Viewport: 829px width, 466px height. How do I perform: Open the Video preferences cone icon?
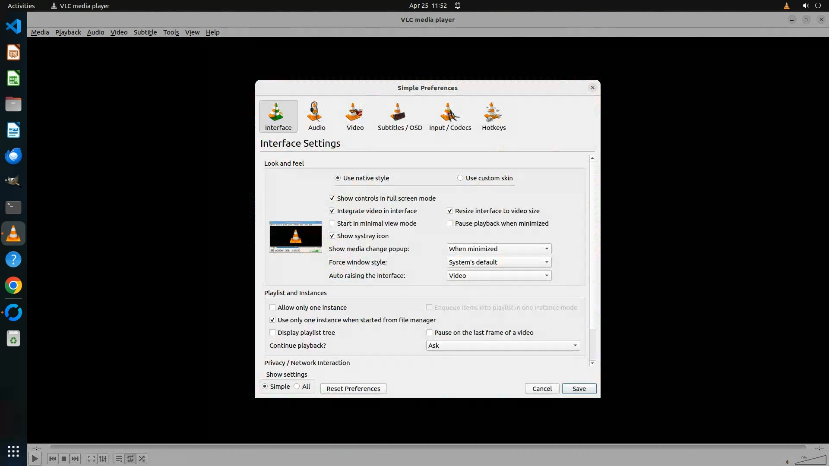point(355,116)
